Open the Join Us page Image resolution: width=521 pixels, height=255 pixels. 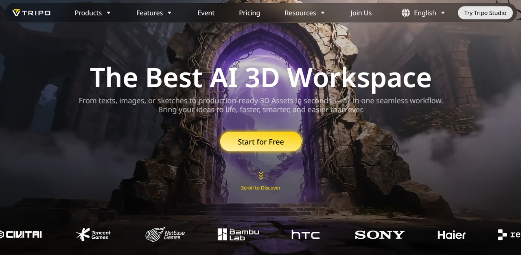click(361, 13)
